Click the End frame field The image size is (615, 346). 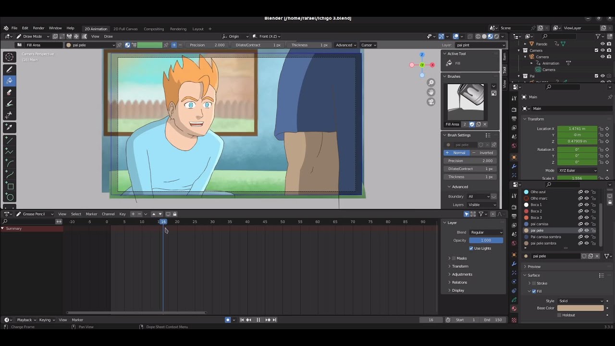pyautogui.click(x=493, y=320)
